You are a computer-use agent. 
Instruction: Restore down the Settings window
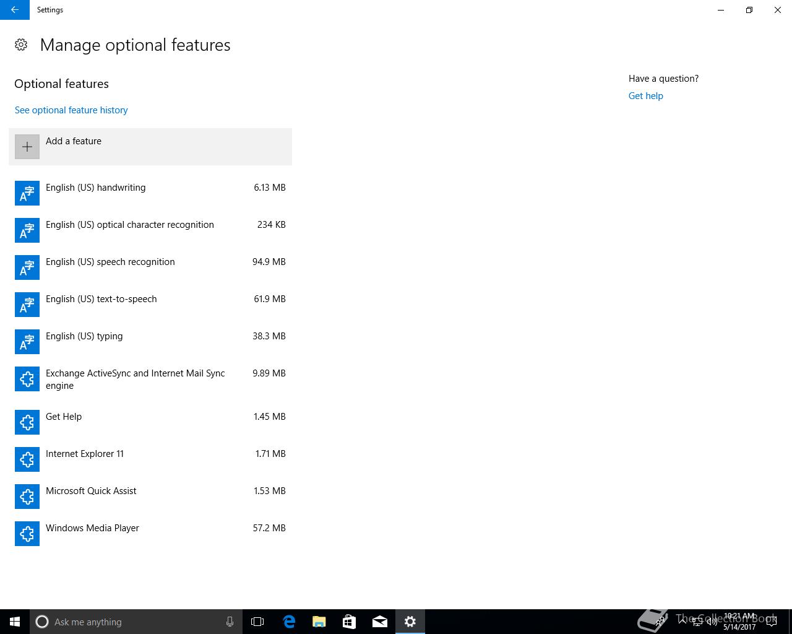pos(749,10)
